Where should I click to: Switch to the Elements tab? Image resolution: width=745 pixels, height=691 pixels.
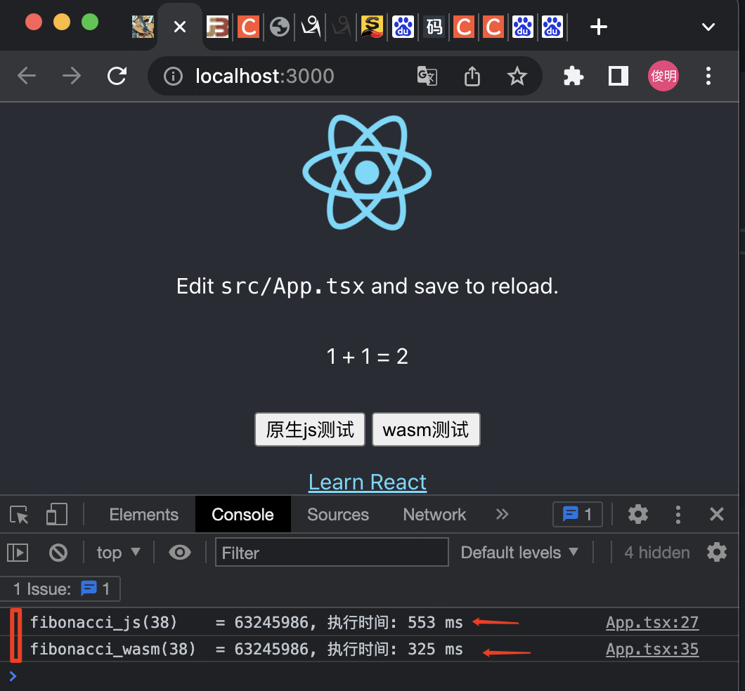point(143,515)
